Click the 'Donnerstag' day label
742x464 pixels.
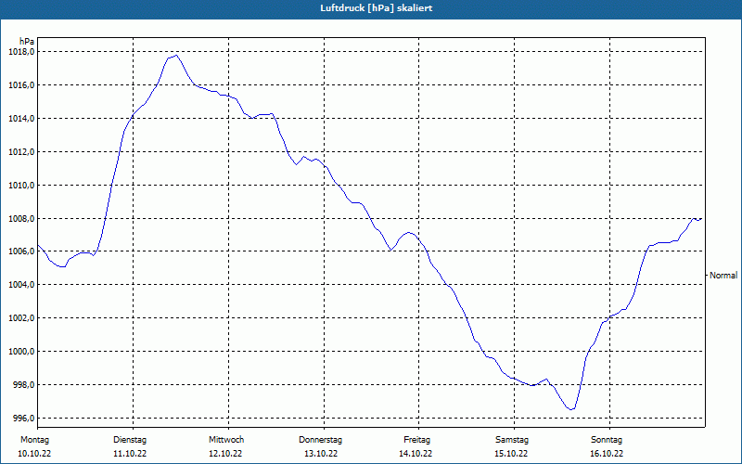coord(320,440)
